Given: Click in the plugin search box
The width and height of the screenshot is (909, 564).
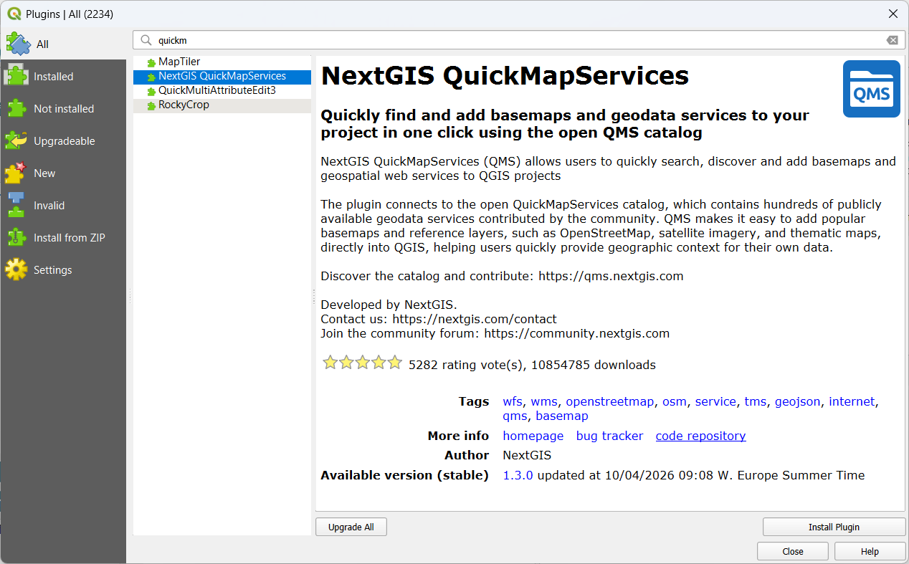Looking at the screenshot, I should coord(502,40).
